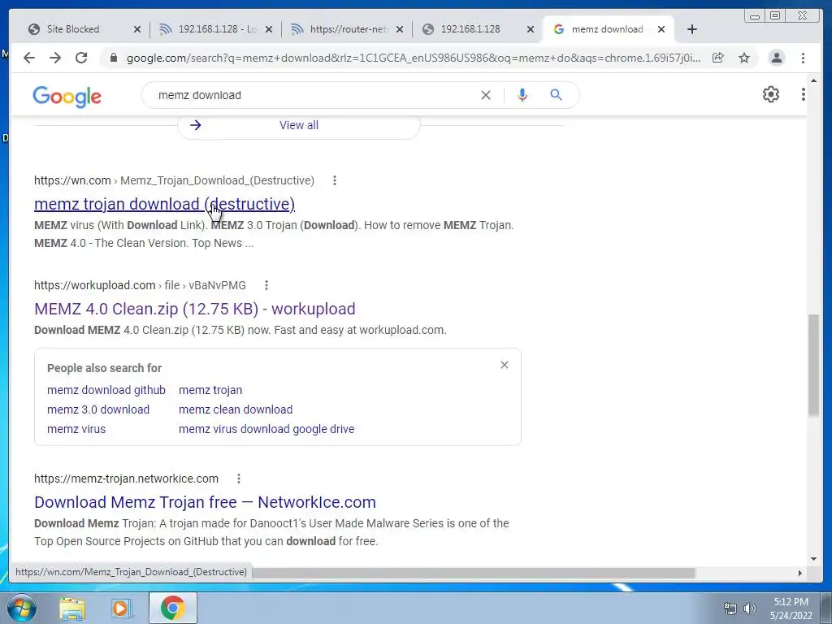
Task: Open the network icon in the tray
Action: click(x=730, y=609)
